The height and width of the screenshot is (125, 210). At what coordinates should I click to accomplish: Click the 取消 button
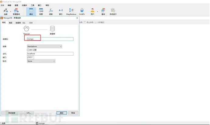coord(73,113)
